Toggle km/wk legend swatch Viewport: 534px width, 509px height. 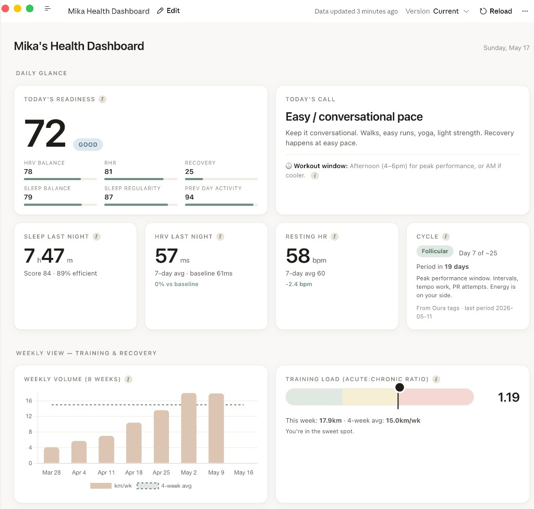click(101, 486)
